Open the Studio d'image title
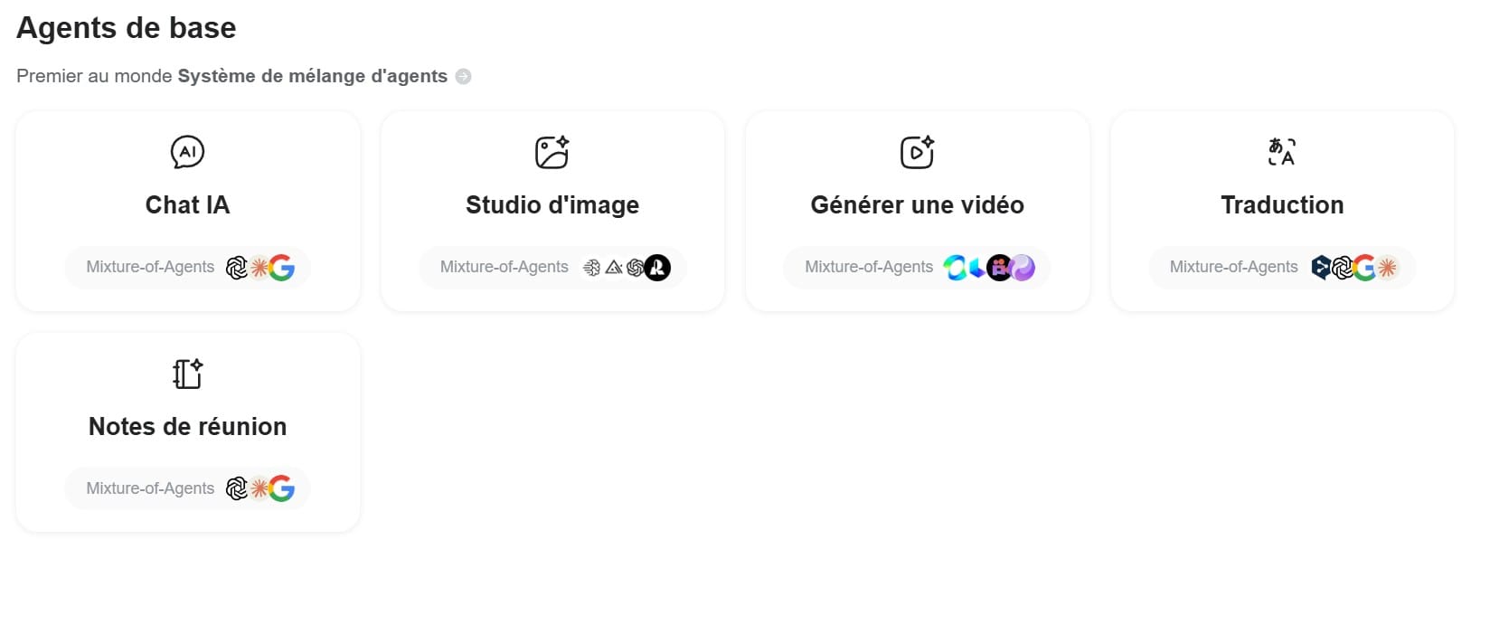1509x644 pixels. point(552,205)
